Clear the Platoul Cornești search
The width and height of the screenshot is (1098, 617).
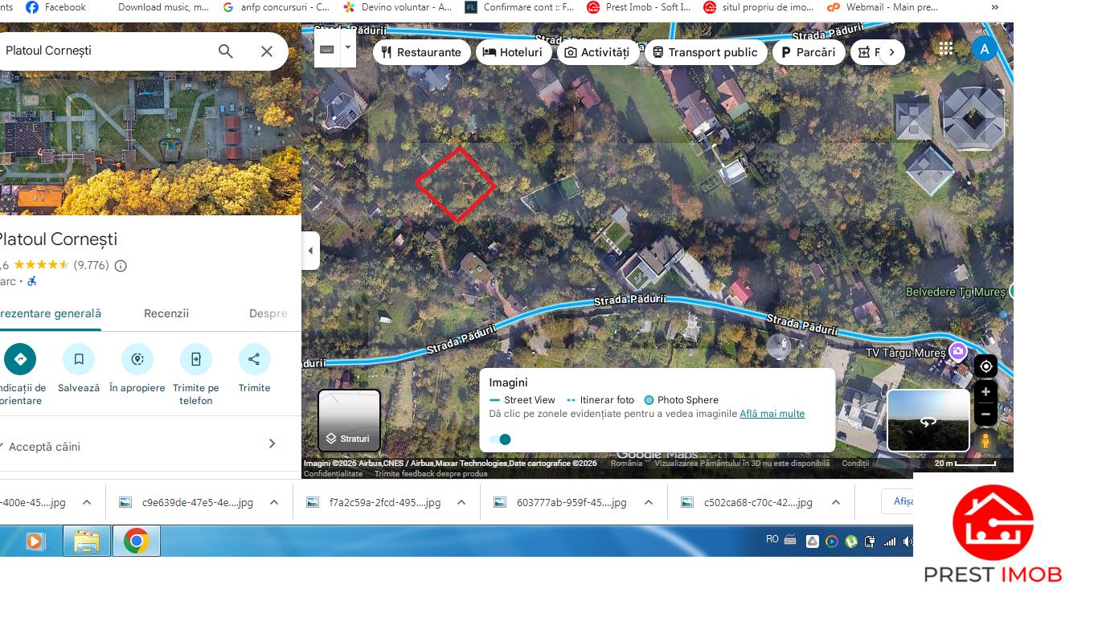pyautogui.click(x=267, y=51)
